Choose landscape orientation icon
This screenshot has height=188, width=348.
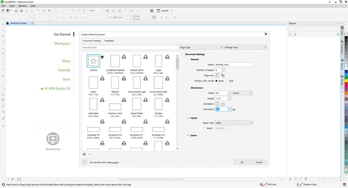[223, 104]
